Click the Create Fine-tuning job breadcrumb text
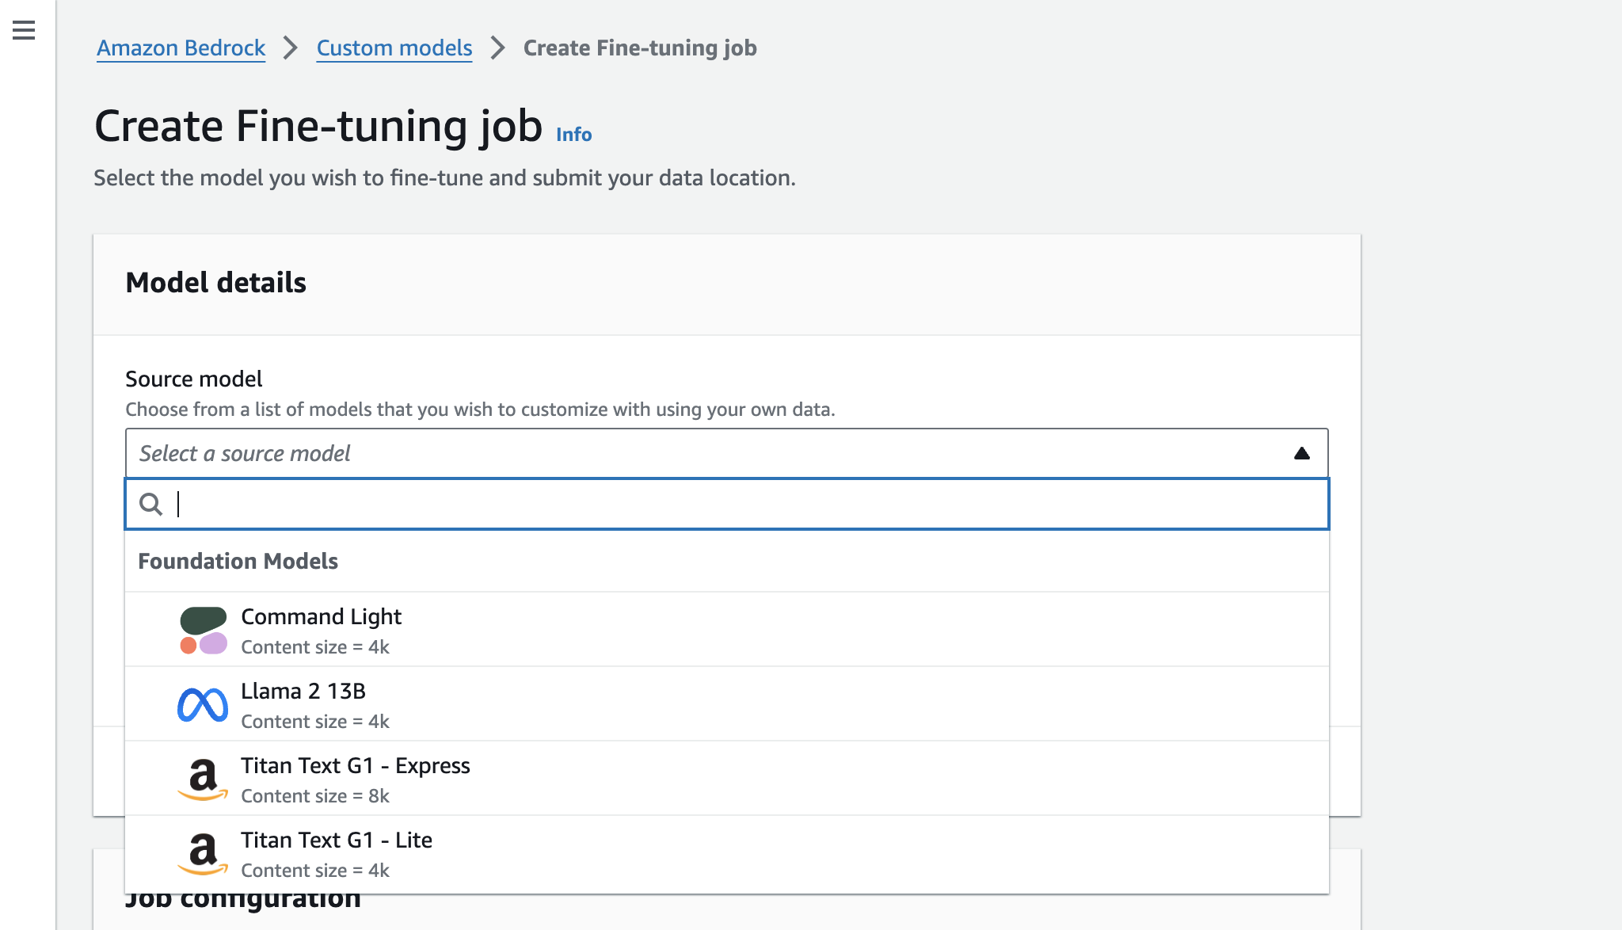Viewport: 1622px width, 930px height. pyautogui.click(x=639, y=48)
